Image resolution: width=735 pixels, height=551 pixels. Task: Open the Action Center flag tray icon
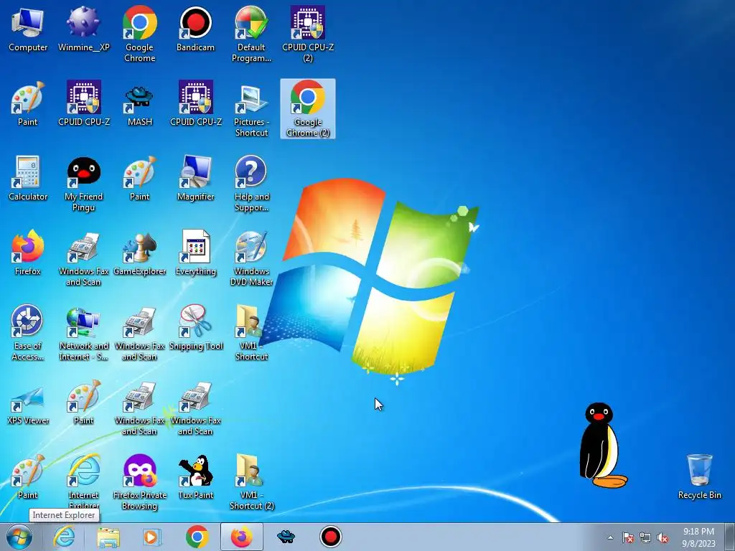627,537
